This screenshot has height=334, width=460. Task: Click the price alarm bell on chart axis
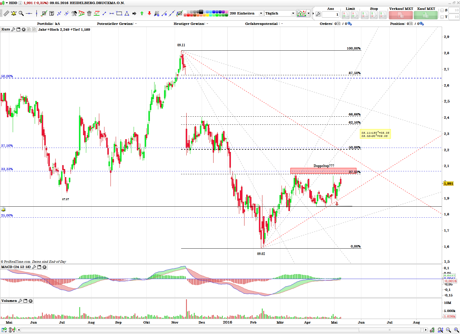pyautogui.click(x=3, y=209)
